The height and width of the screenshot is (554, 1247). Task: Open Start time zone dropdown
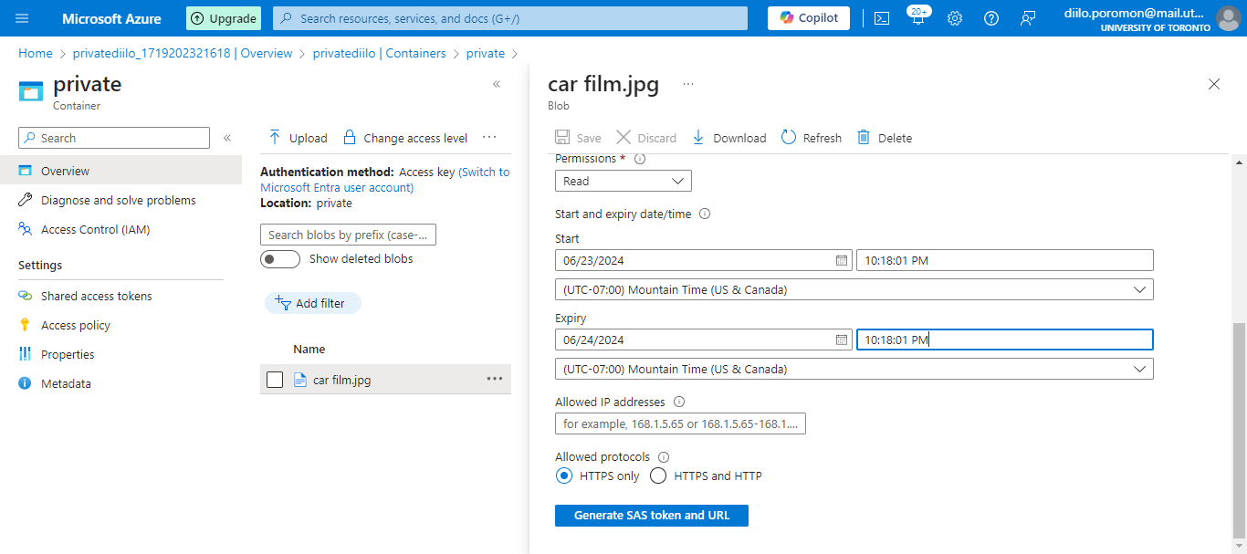point(854,290)
